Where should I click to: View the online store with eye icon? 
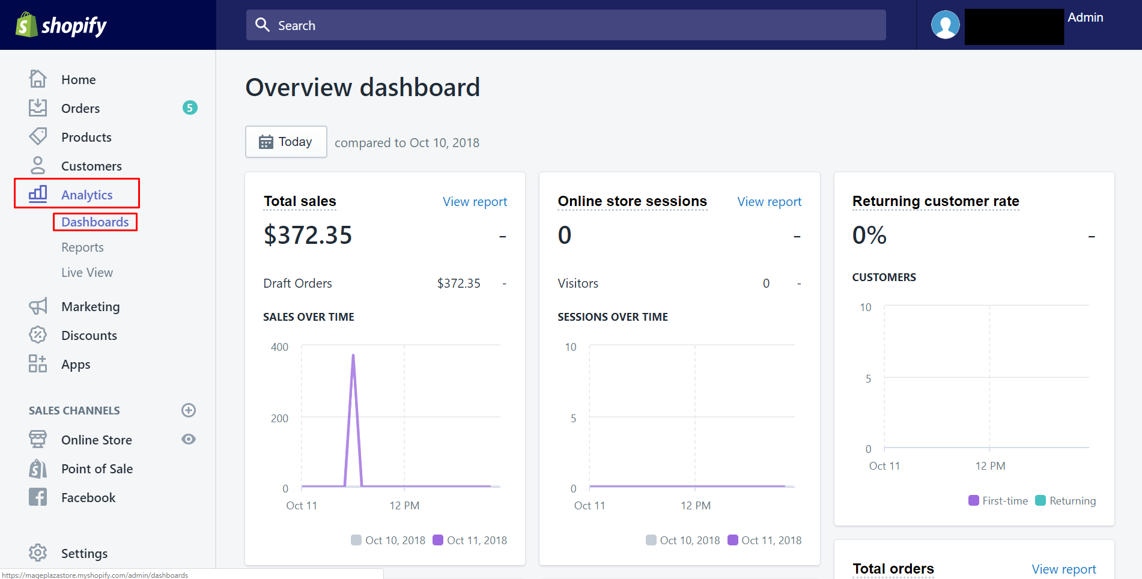coord(189,439)
